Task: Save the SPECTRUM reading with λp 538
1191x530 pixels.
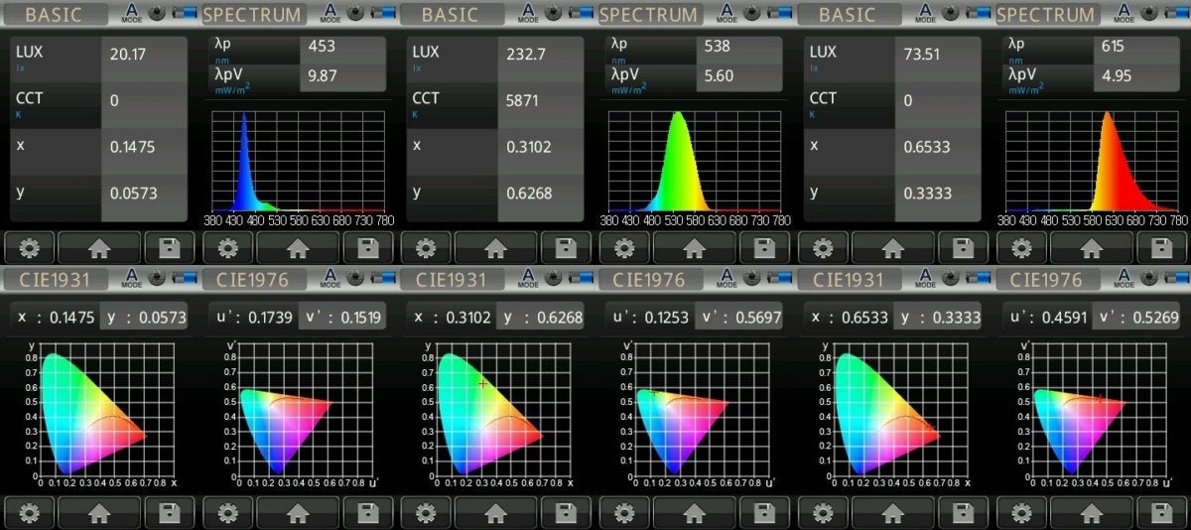Action: coord(765,247)
